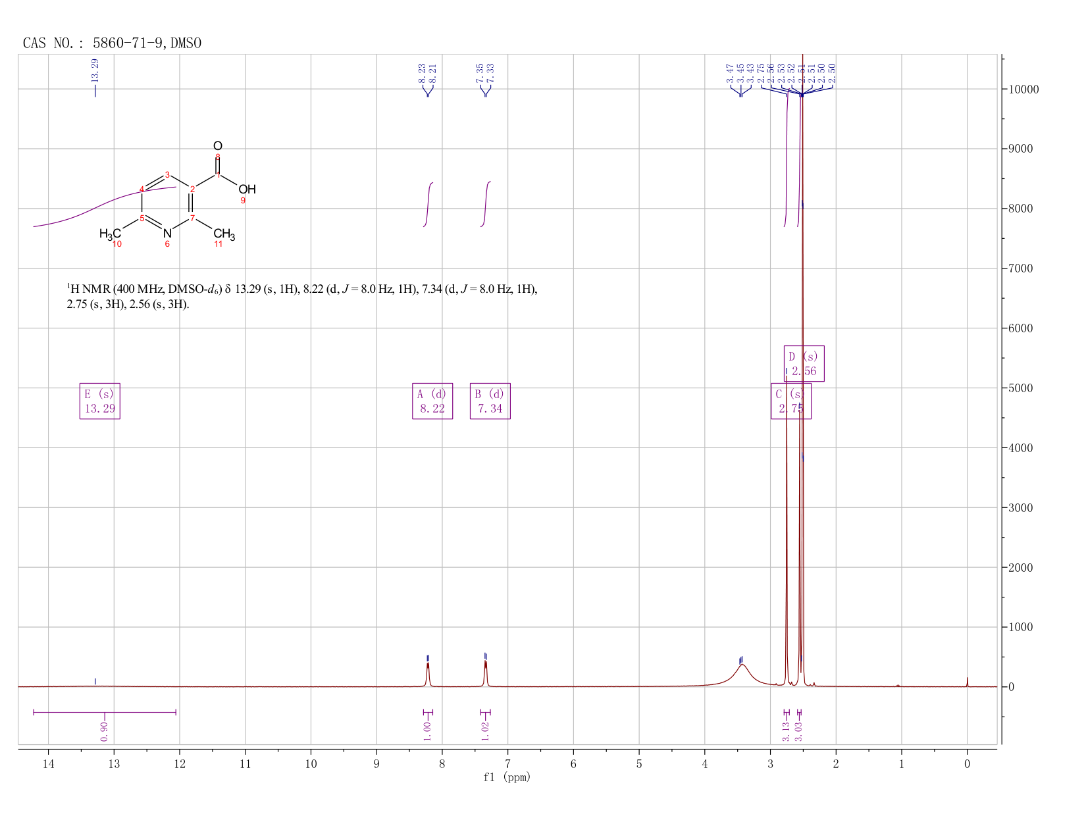Image resolution: width=1086 pixels, height=839 pixels.
Task: Click the x-axis tick label 1
Action: pyautogui.click(x=902, y=763)
